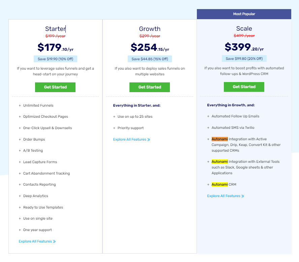Image resolution: width=299 pixels, height=262 pixels.
Task: Choose Get Started for the Scale plan
Action: coord(244,87)
